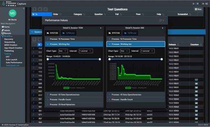Open counters chart for row 597

196,99
